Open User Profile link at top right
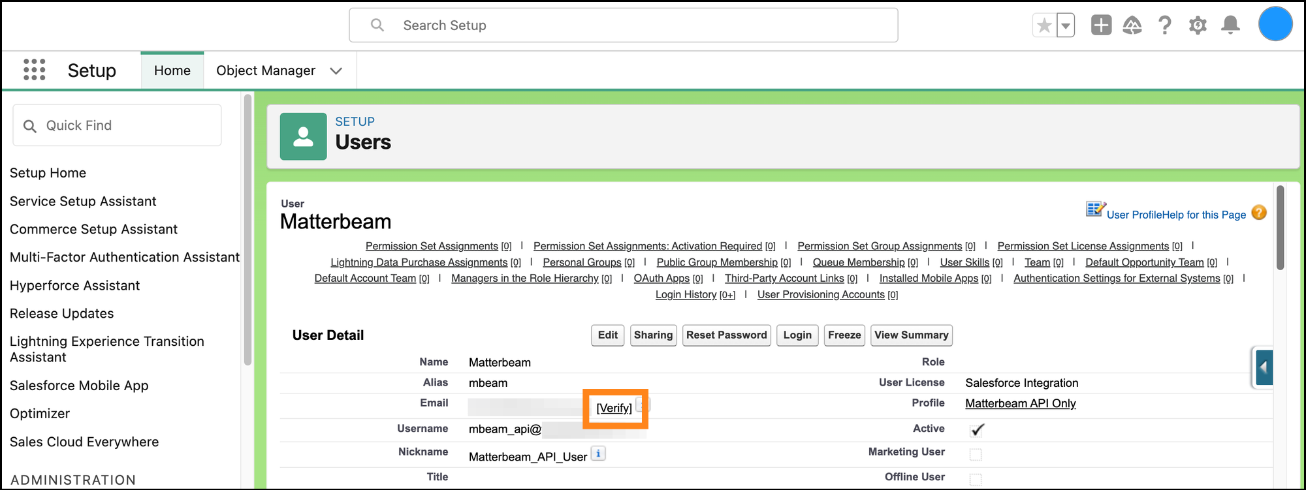 (1134, 215)
